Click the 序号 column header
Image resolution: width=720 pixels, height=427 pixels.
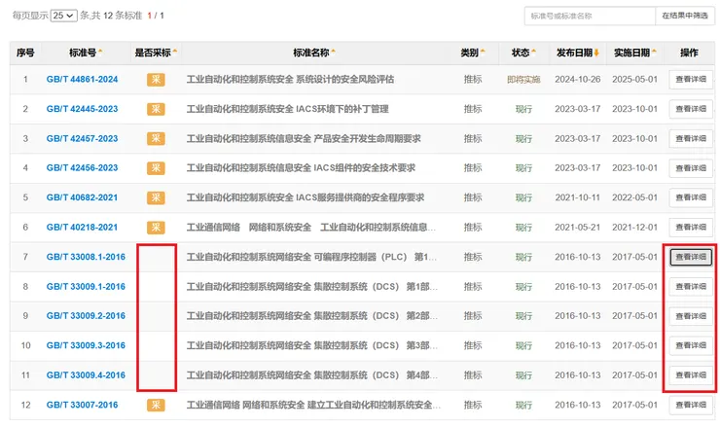[x=25, y=53]
